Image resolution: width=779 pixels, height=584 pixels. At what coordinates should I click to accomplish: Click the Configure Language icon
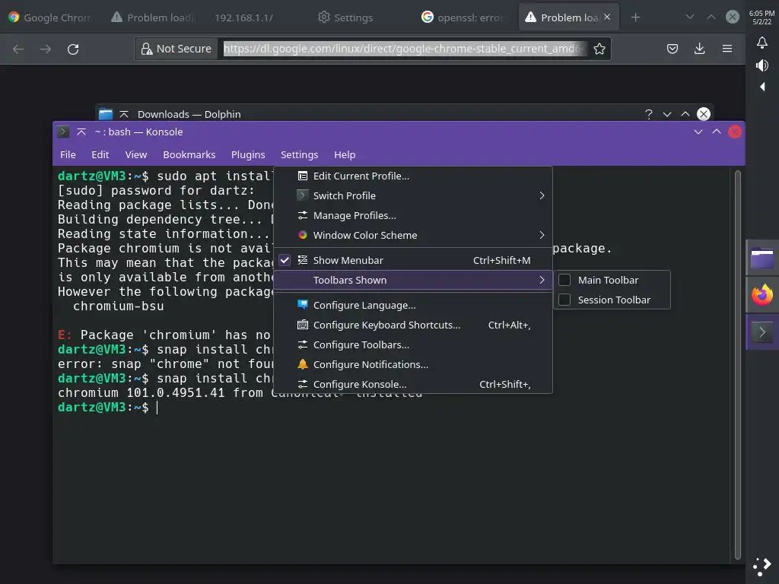(x=303, y=304)
